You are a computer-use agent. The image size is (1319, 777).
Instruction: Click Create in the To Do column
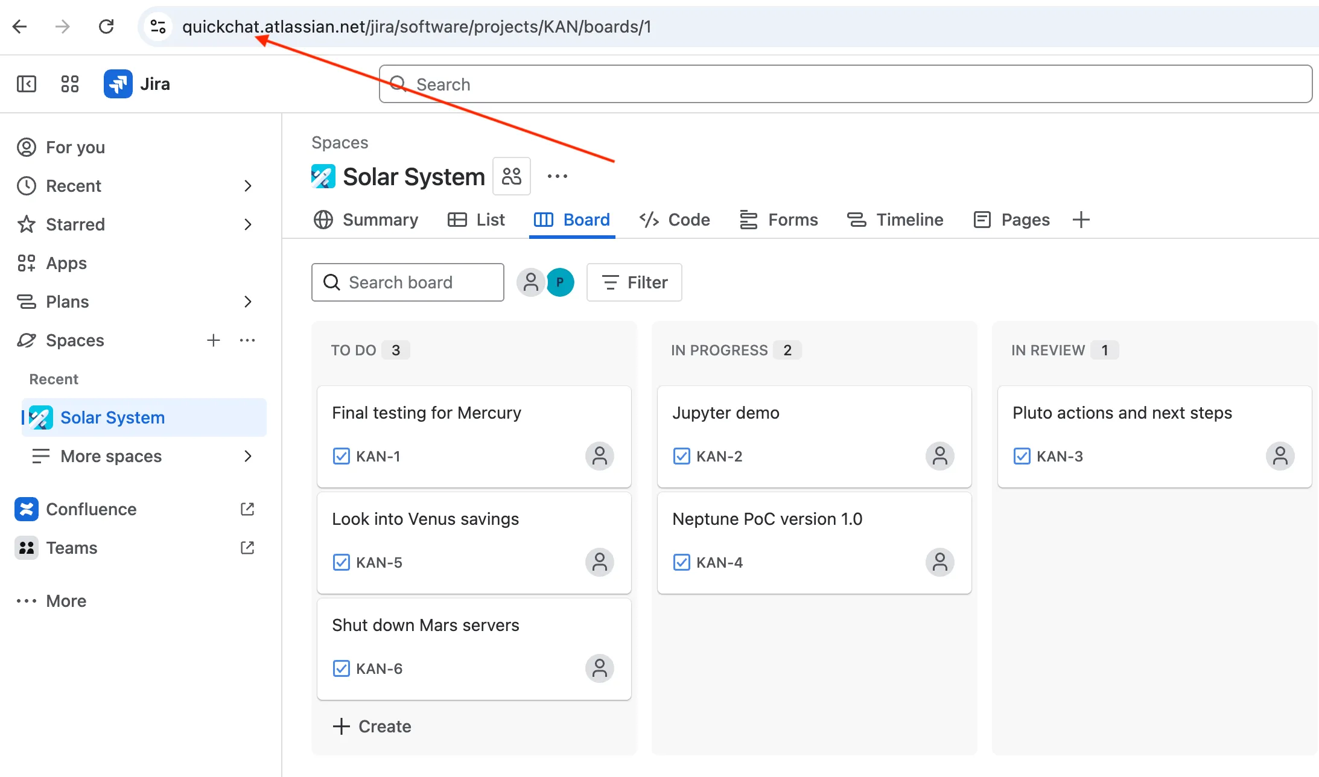372,726
